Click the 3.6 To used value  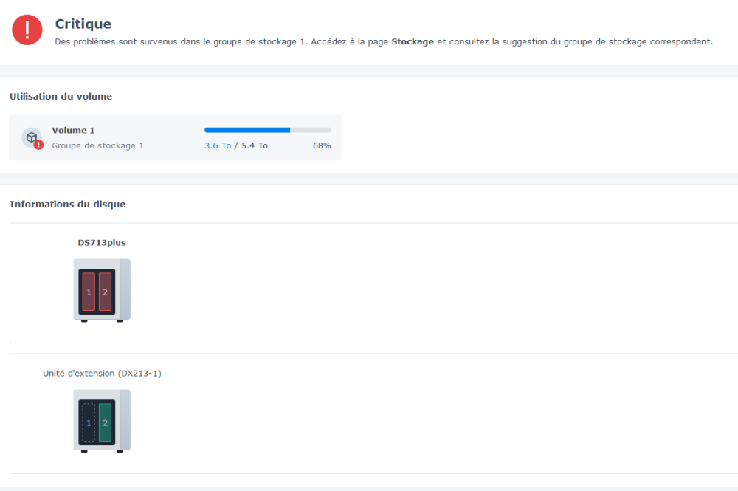(x=218, y=146)
